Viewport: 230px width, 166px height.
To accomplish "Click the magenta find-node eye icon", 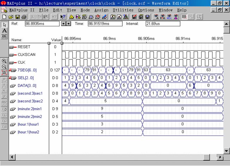I will (176, 17).
